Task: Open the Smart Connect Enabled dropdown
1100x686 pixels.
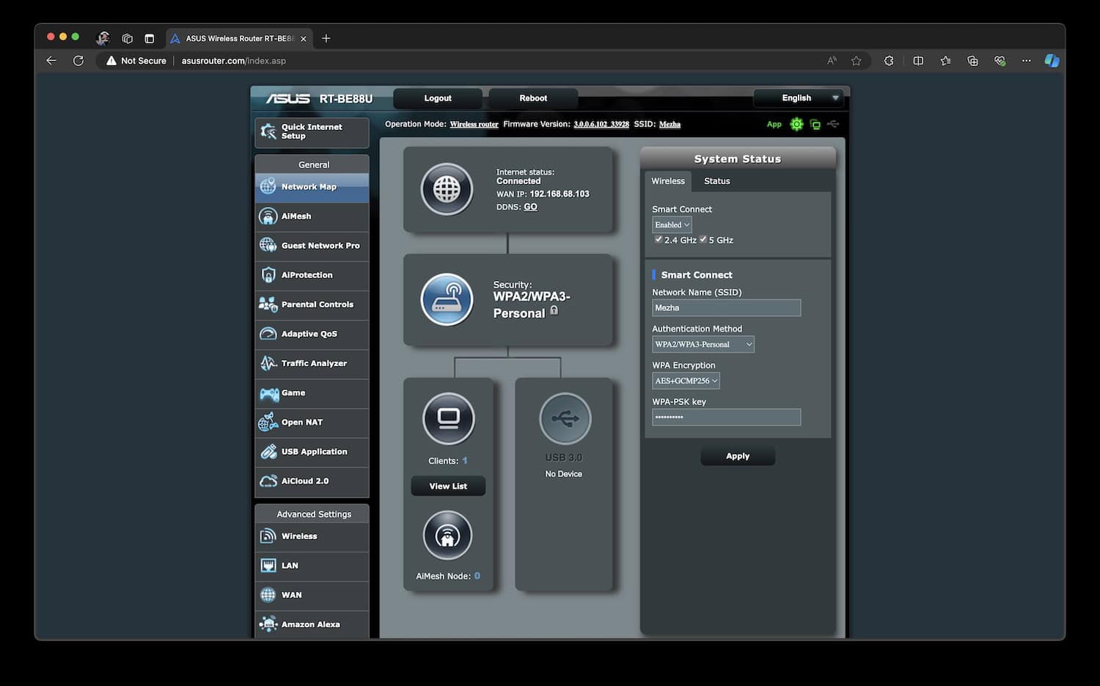Action: pyautogui.click(x=672, y=225)
